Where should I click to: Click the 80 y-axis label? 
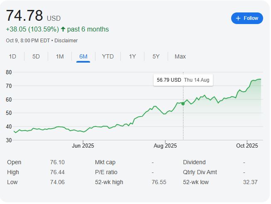[9, 72]
